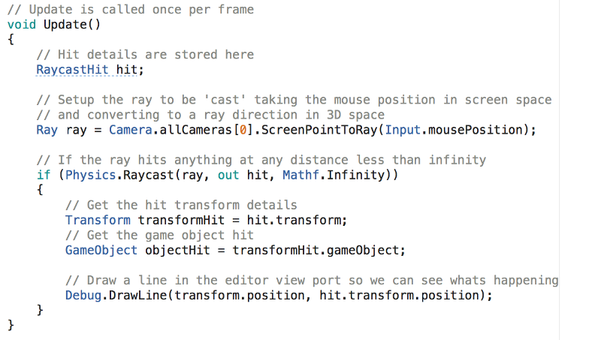Place cursor on the 'hit;' variable declaration
This screenshot has height=340, width=601.
pos(129,69)
